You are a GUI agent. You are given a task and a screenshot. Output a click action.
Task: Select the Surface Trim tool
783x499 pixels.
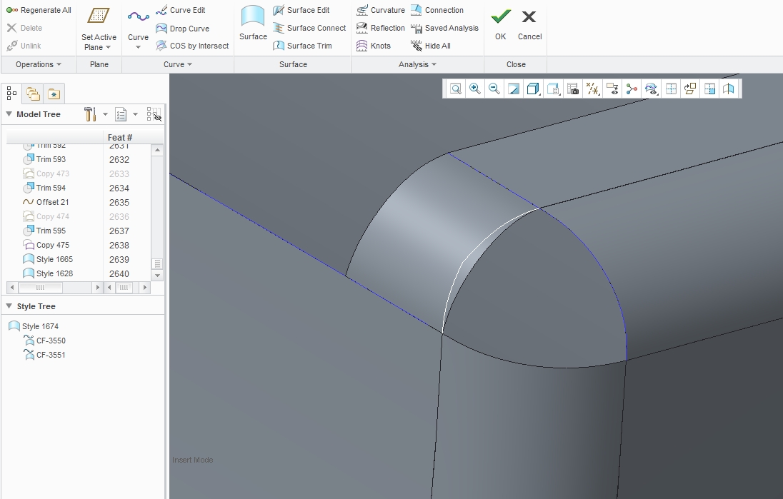coord(302,46)
